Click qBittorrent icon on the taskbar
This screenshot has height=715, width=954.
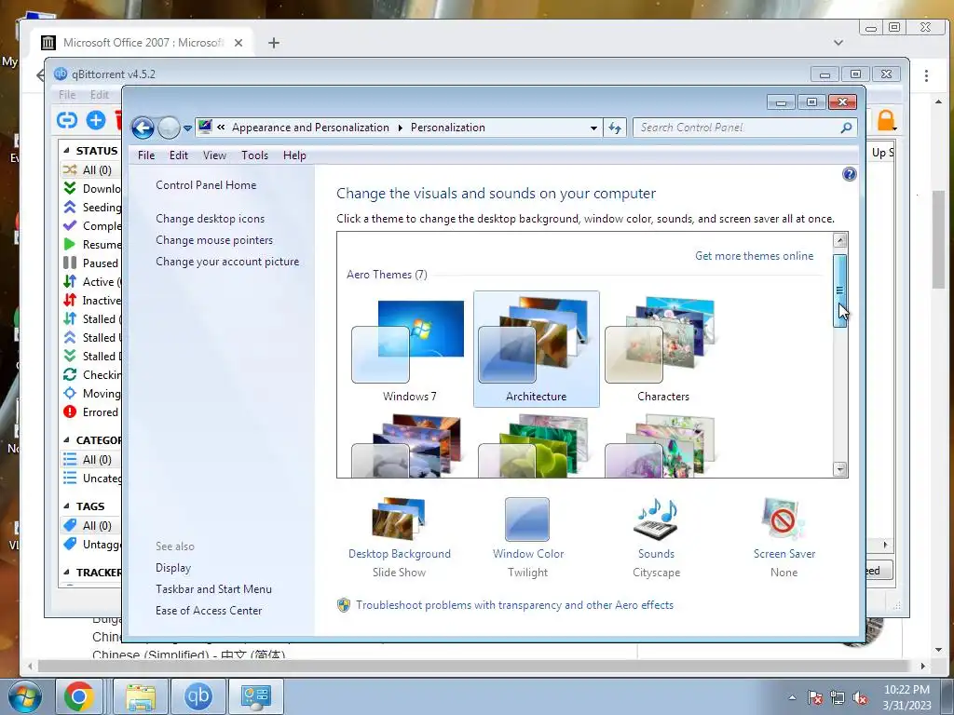(x=198, y=696)
